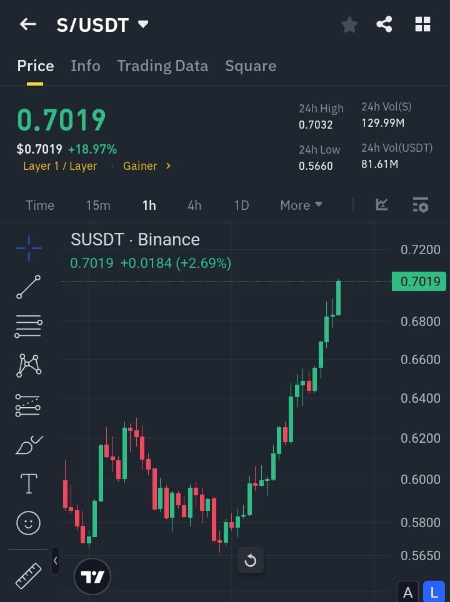Select the Time chart interval
Image resolution: width=450 pixels, height=602 pixels.
[40, 205]
